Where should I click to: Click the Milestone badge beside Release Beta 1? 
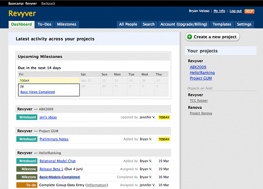click(x=27, y=169)
